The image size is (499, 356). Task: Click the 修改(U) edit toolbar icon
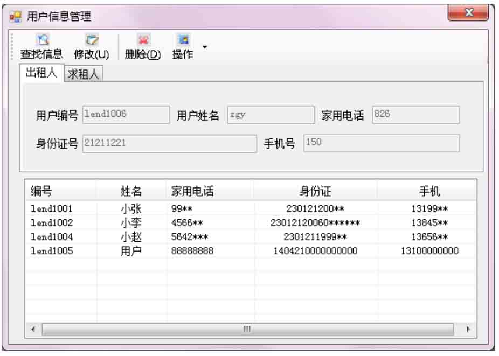tap(92, 40)
